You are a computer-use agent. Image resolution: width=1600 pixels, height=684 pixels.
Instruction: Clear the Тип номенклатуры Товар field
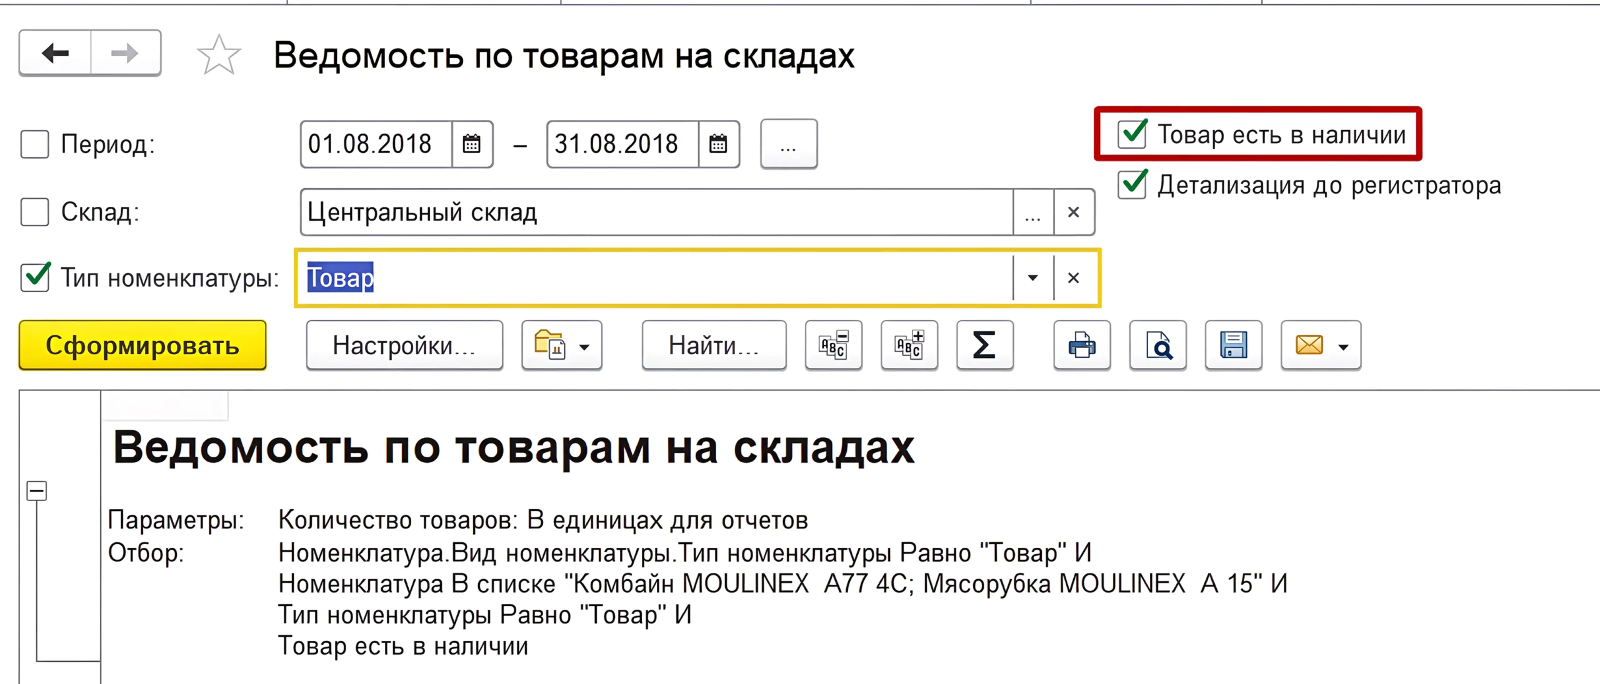(x=1074, y=278)
